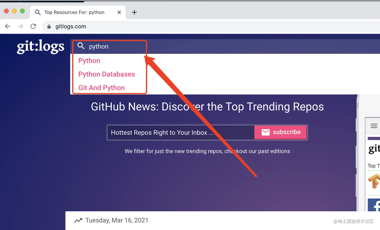Open the hamburger menu in phone preview
Screen dimensions: 380x230
(374, 126)
